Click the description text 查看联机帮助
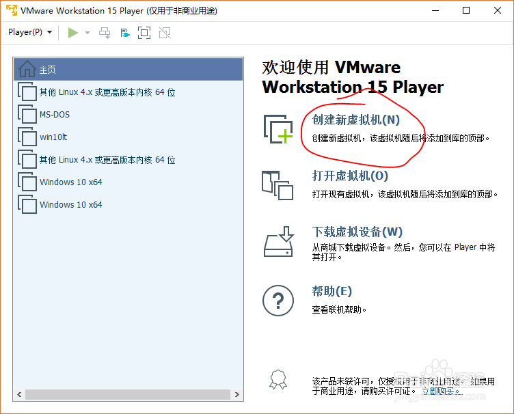The image size is (514, 414). [x=338, y=309]
